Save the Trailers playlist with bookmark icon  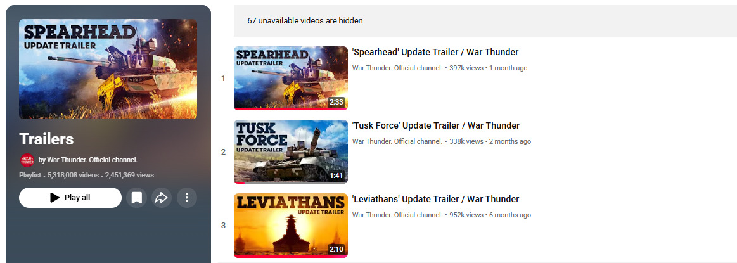pyautogui.click(x=137, y=198)
